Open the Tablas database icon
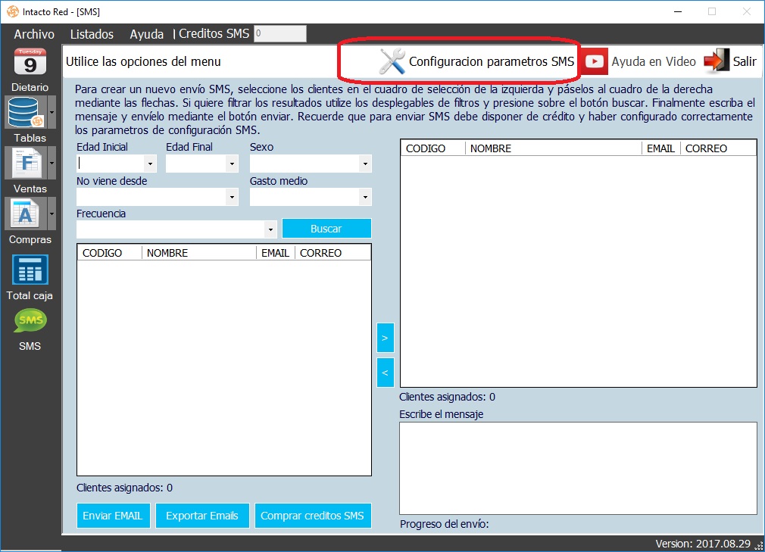765x552 pixels. [x=25, y=112]
